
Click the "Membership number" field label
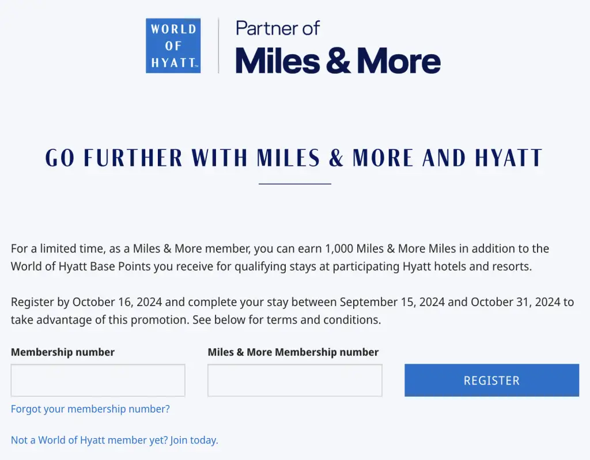tap(63, 352)
